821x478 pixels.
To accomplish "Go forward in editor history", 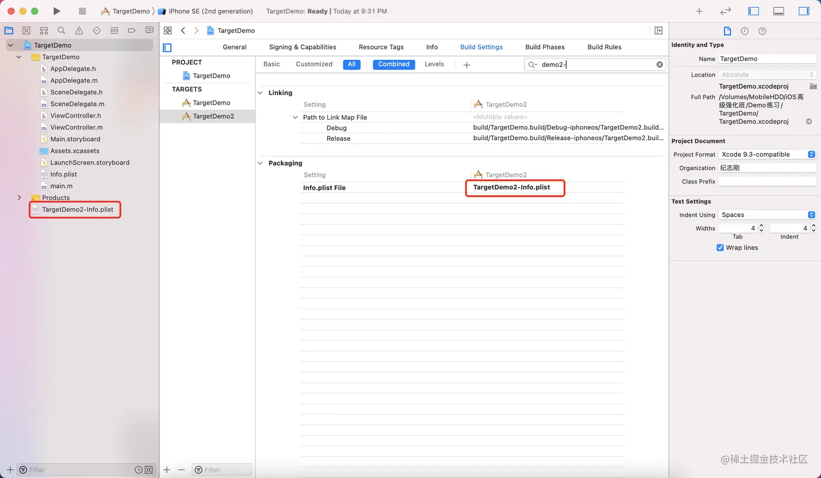I will point(196,30).
